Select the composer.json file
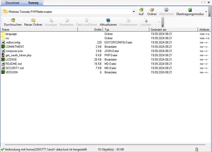This screenshot has width=212, height=152. point(14,51)
